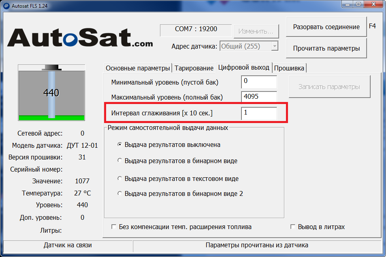Click the 'Прочитать параметры' button
The width and height of the screenshot is (386, 257).
pos(326,49)
